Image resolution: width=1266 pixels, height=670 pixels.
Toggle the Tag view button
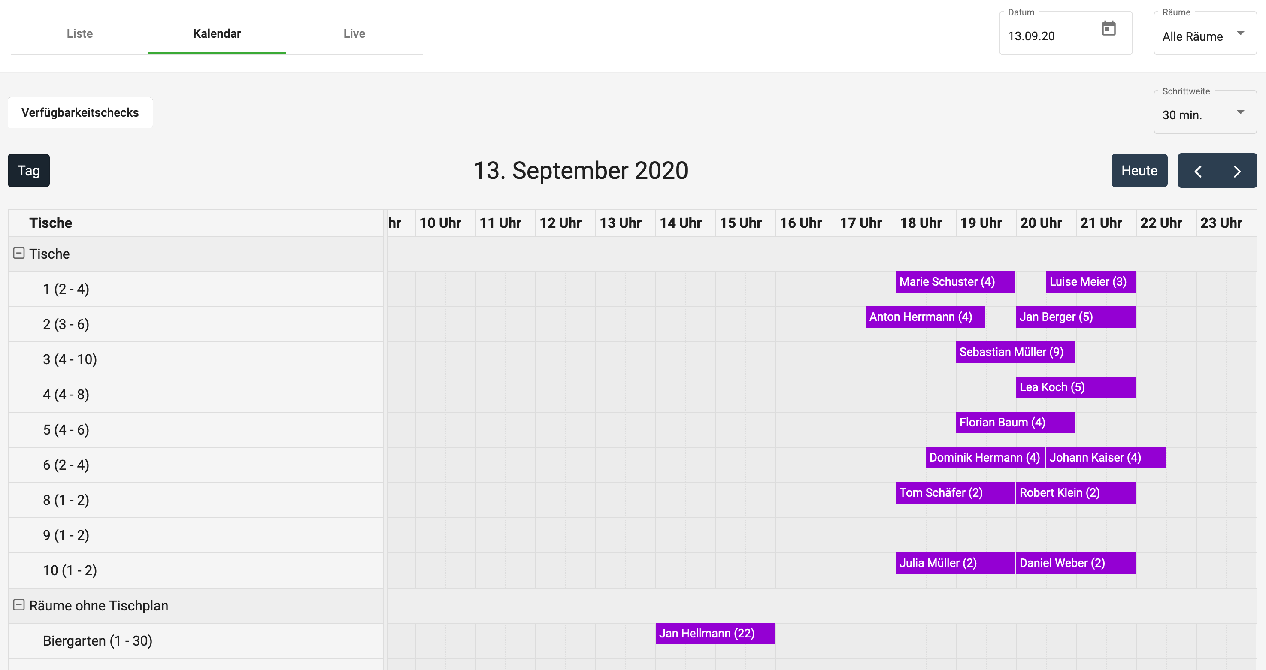28,170
